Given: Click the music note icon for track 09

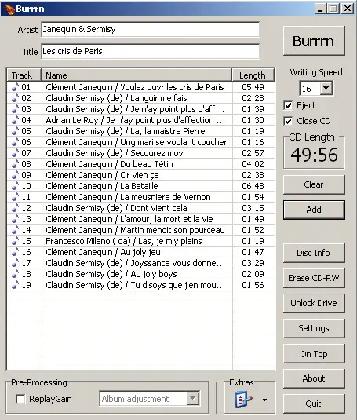Looking at the screenshot, I should tap(16, 174).
